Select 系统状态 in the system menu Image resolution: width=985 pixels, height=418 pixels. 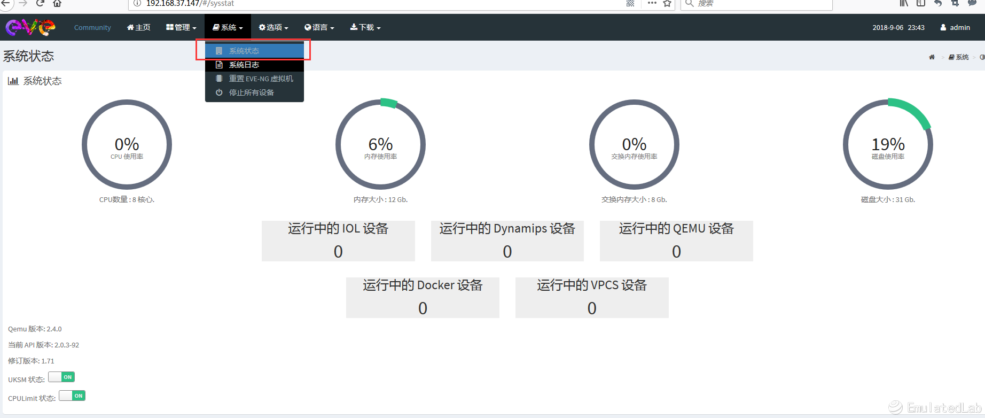254,51
